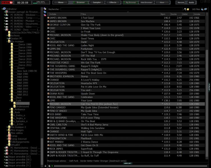Image resolution: width=211 pixels, height=168 pixels.
Task: Click the VirtualDJ logo icon
Action: coord(7,3)
